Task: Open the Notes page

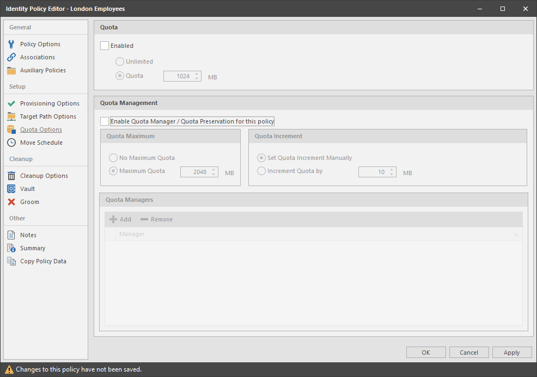Action: click(x=28, y=235)
